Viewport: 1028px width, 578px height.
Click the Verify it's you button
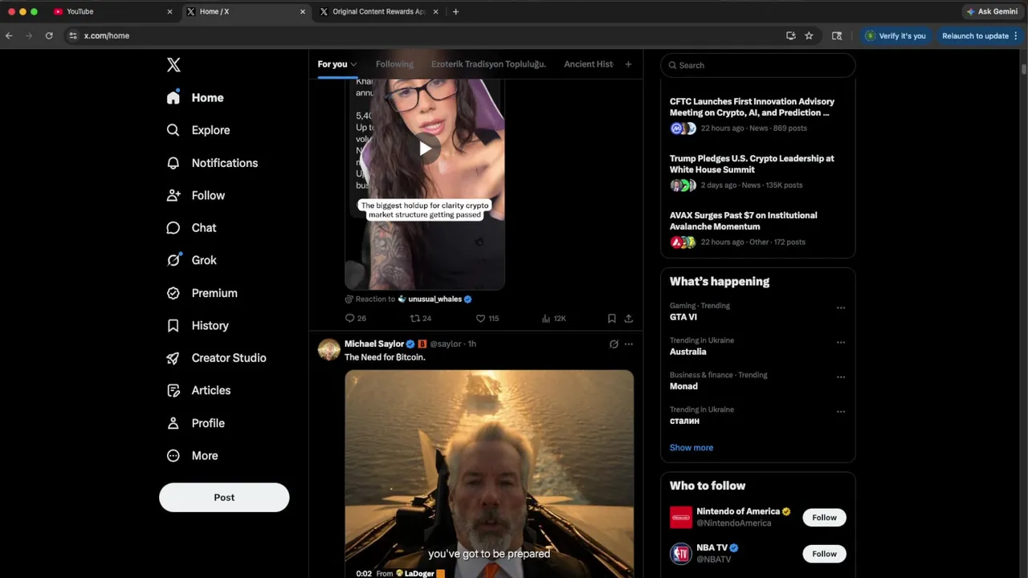895,35
